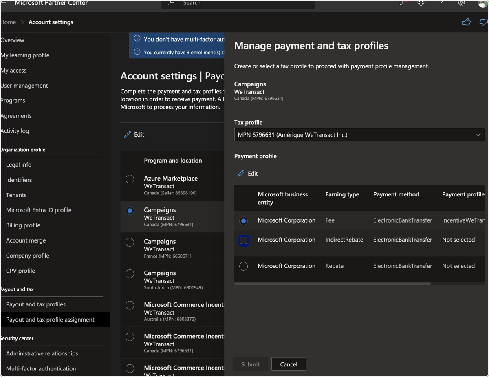Click the horizontal scrollbar under payment table
This screenshot has width=489, height=377.
click(333, 284)
